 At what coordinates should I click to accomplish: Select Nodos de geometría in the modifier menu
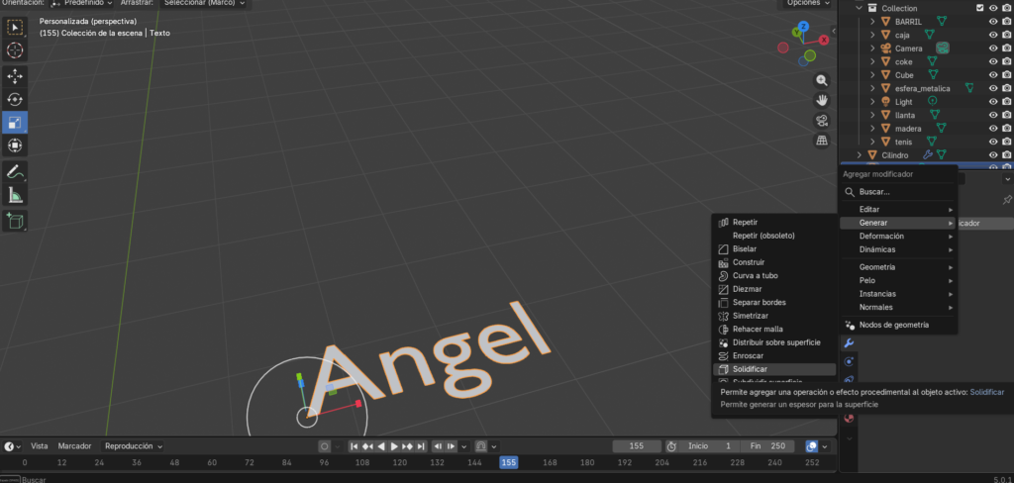(898, 325)
